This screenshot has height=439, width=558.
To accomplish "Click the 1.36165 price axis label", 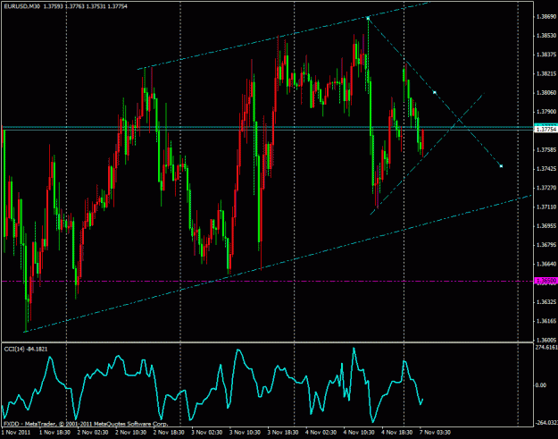I will click(546, 321).
